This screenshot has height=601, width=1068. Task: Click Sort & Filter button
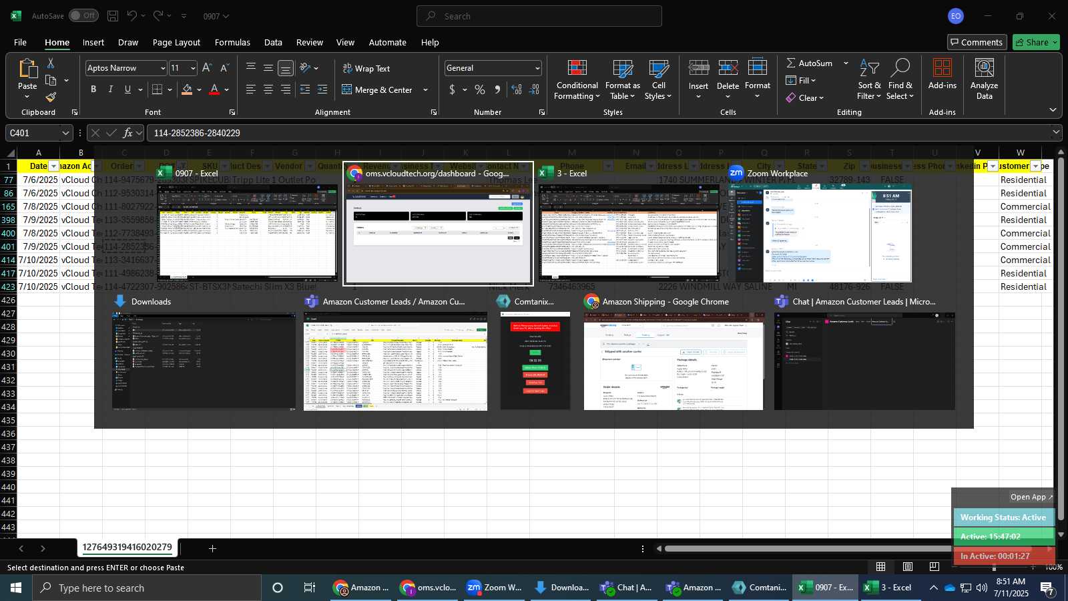click(x=869, y=80)
